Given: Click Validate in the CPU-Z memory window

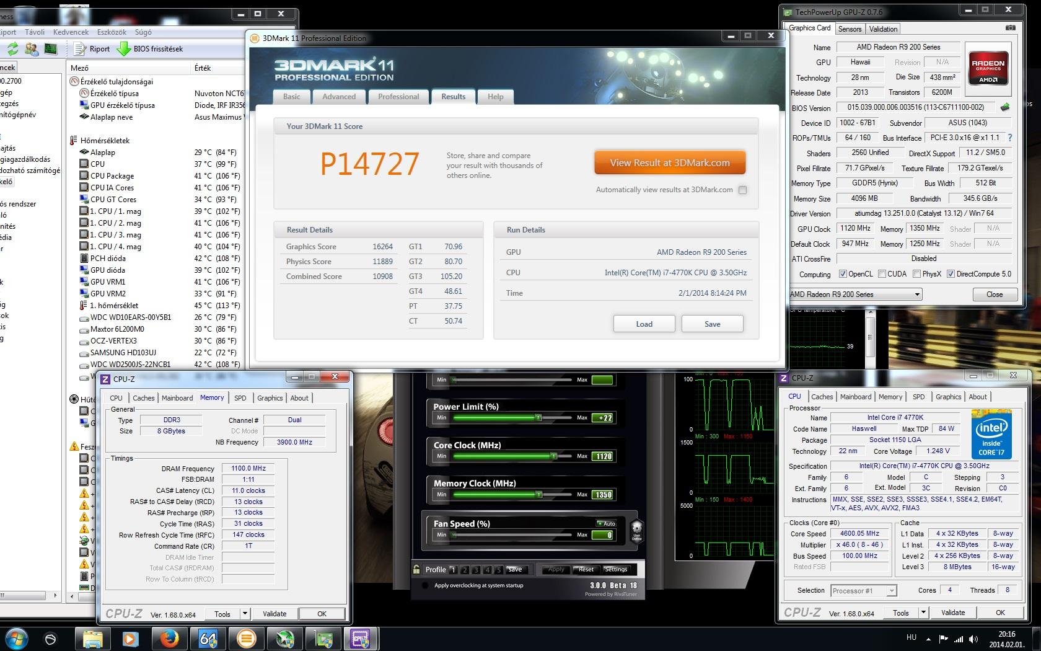Looking at the screenshot, I should 275,614.
